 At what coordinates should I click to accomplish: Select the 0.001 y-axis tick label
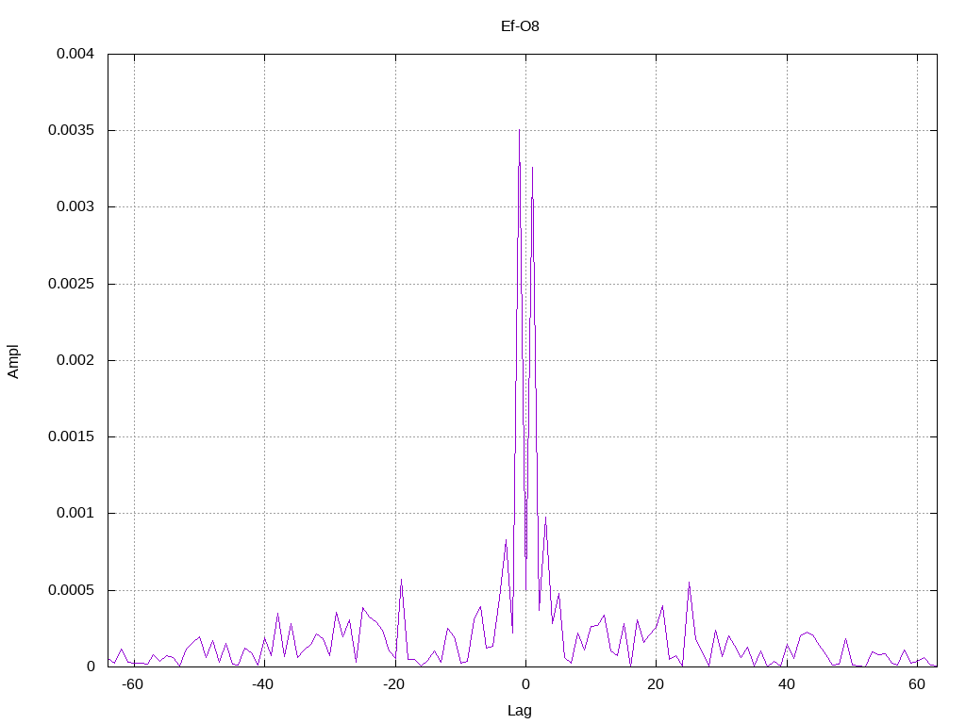coord(75,512)
